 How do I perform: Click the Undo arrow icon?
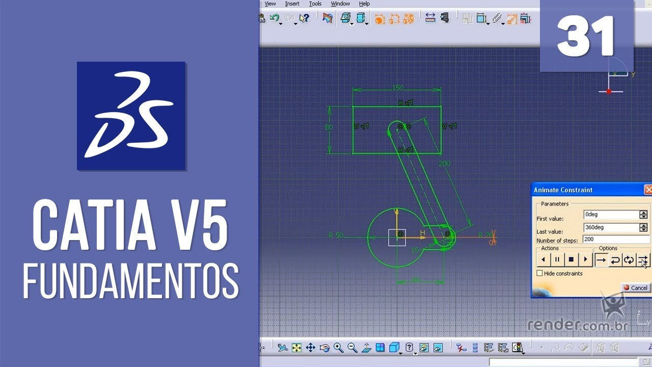point(275,18)
